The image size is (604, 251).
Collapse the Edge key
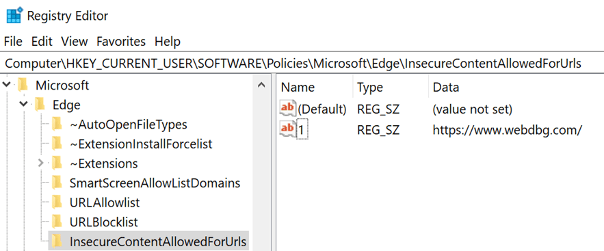pyautogui.click(x=24, y=105)
